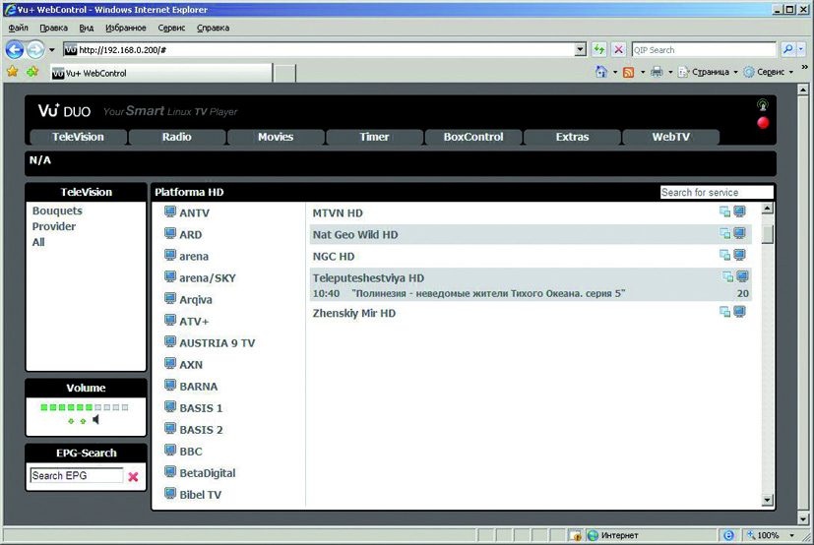Click the ARD provider icon

[x=170, y=233]
